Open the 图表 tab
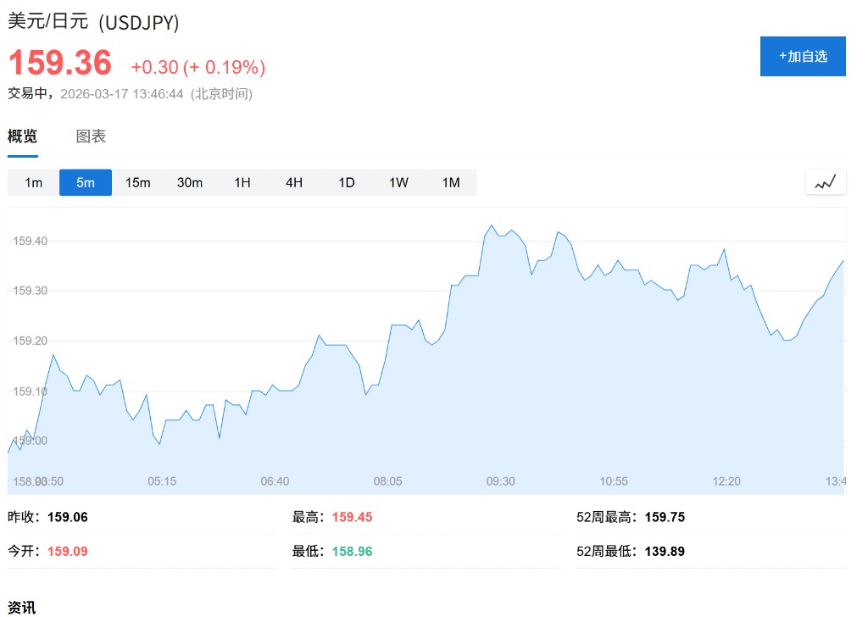This screenshot has height=617, width=868. [x=91, y=136]
